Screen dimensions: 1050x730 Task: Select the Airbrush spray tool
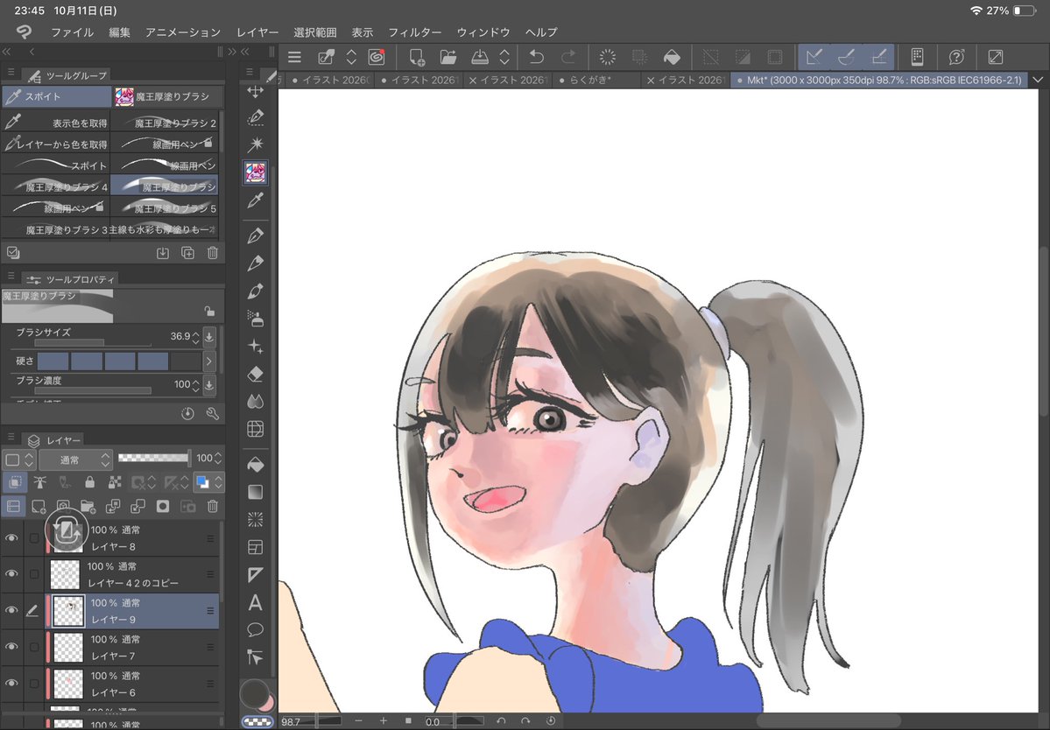[255, 319]
